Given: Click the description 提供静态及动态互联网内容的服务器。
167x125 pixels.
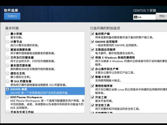Looking at the screenshot, I should click(33, 69).
